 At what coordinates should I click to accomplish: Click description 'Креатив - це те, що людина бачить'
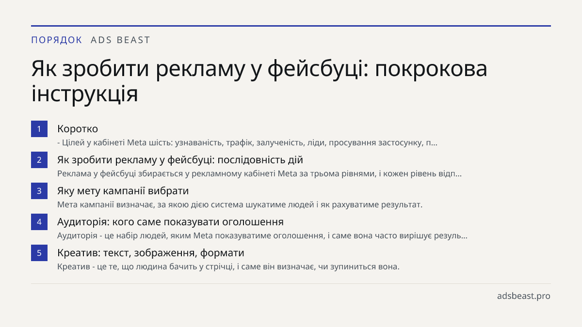pos(228,267)
